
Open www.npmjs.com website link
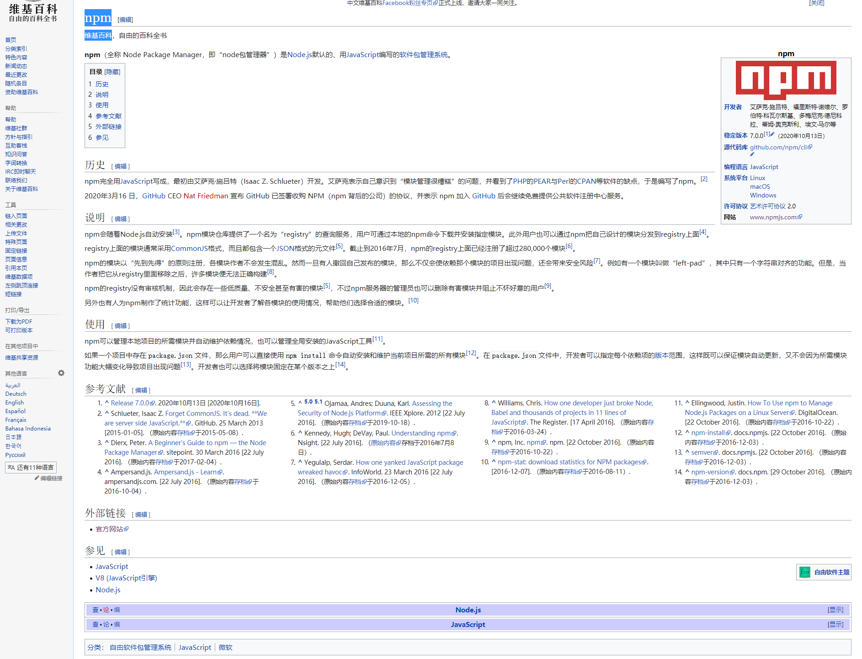776,217
